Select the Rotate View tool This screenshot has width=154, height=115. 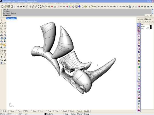coord(30,7)
